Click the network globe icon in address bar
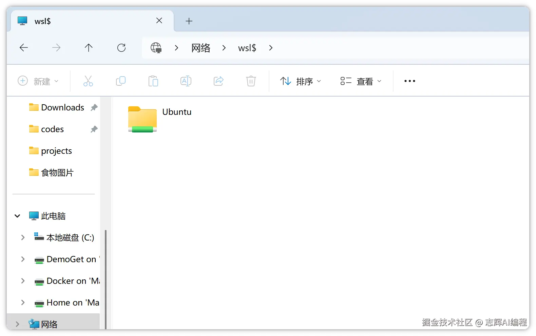 tap(156, 48)
